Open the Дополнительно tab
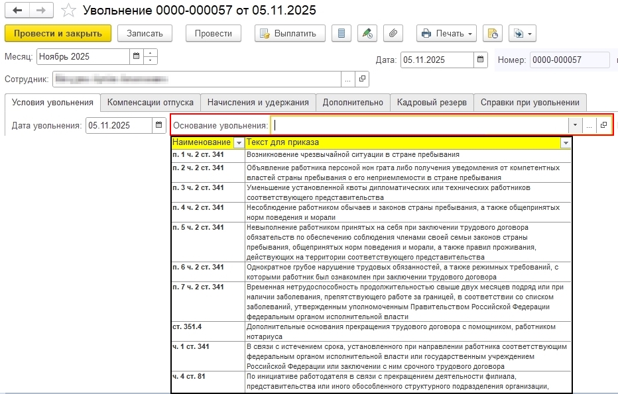Viewport: 618px width, 394px height. (353, 103)
